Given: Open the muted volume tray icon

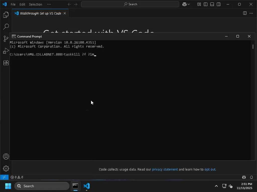Looking at the screenshot, I should [x=231, y=186].
